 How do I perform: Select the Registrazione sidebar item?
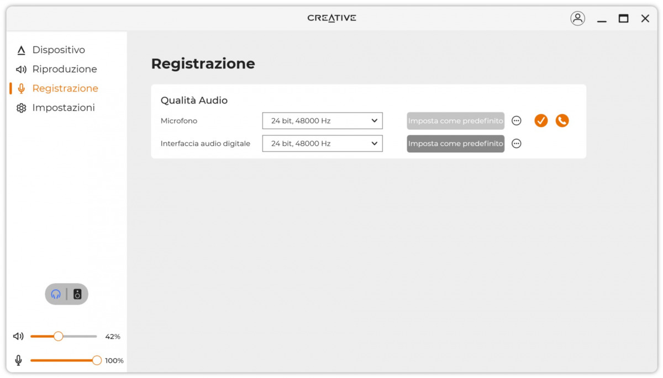click(65, 89)
